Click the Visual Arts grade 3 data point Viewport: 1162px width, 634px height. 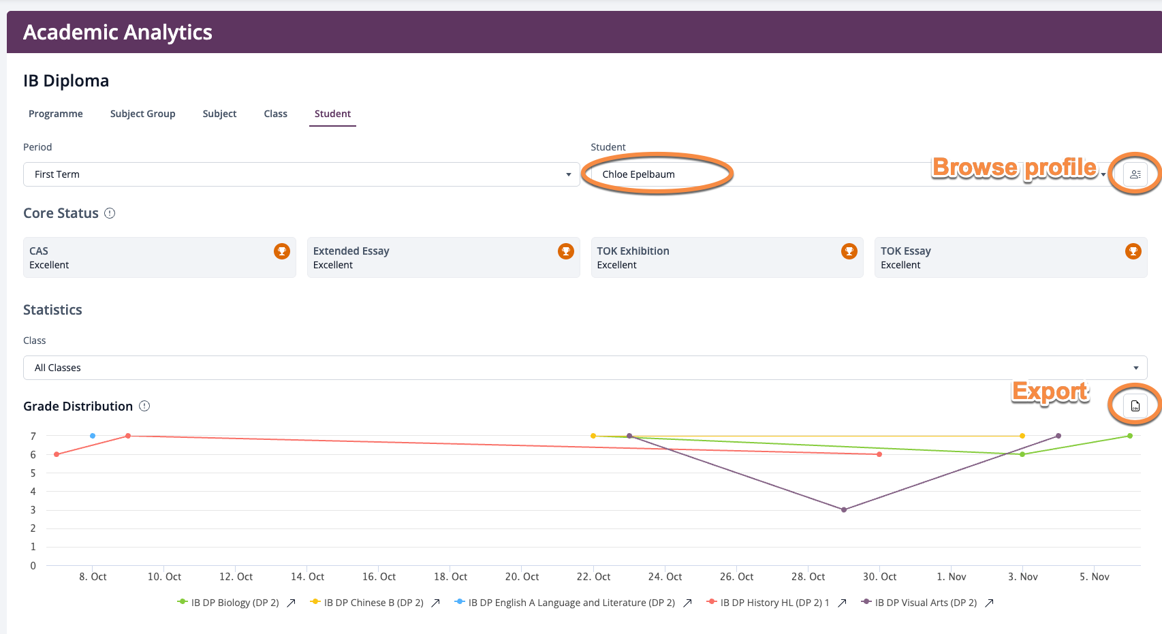pos(844,509)
